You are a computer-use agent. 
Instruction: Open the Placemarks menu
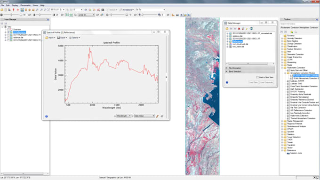pos(25,5)
